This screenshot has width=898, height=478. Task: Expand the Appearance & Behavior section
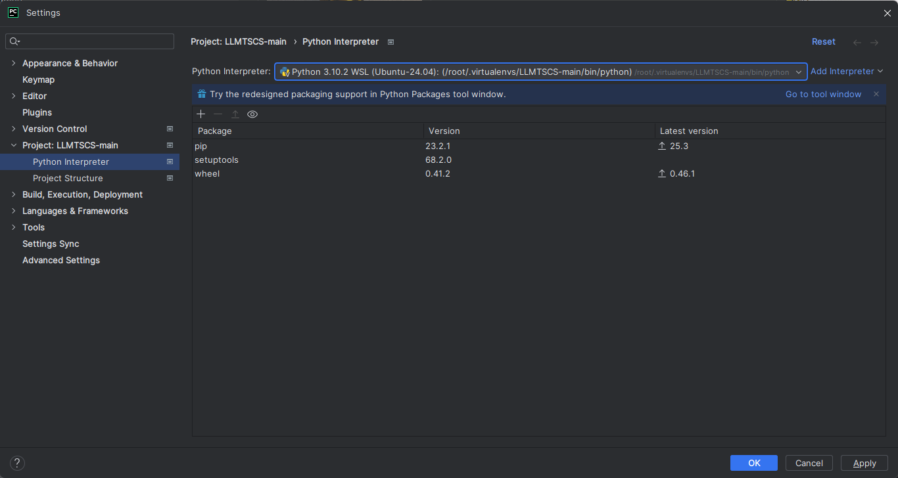14,63
